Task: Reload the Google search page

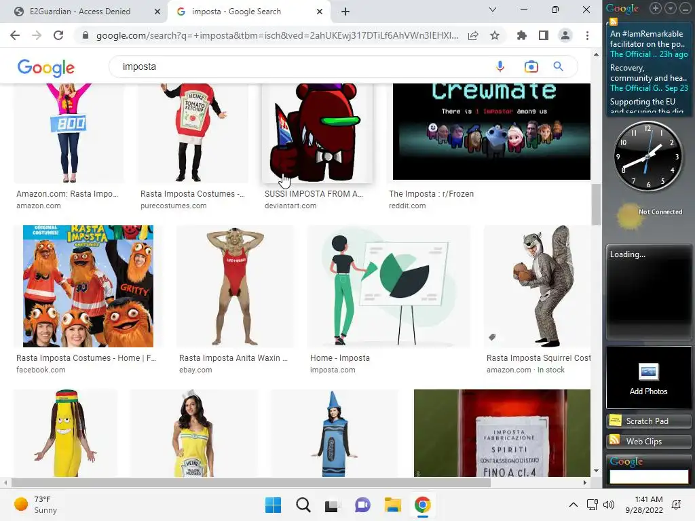Action: point(58,35)
